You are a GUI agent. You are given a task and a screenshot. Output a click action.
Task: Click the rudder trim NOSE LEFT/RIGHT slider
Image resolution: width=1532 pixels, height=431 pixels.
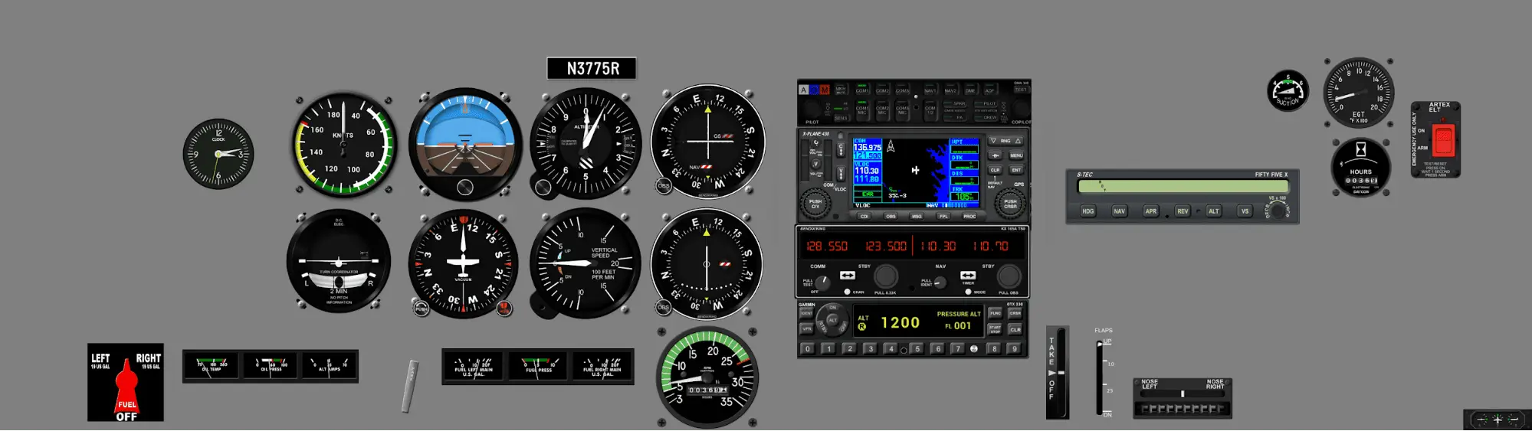1183,394
